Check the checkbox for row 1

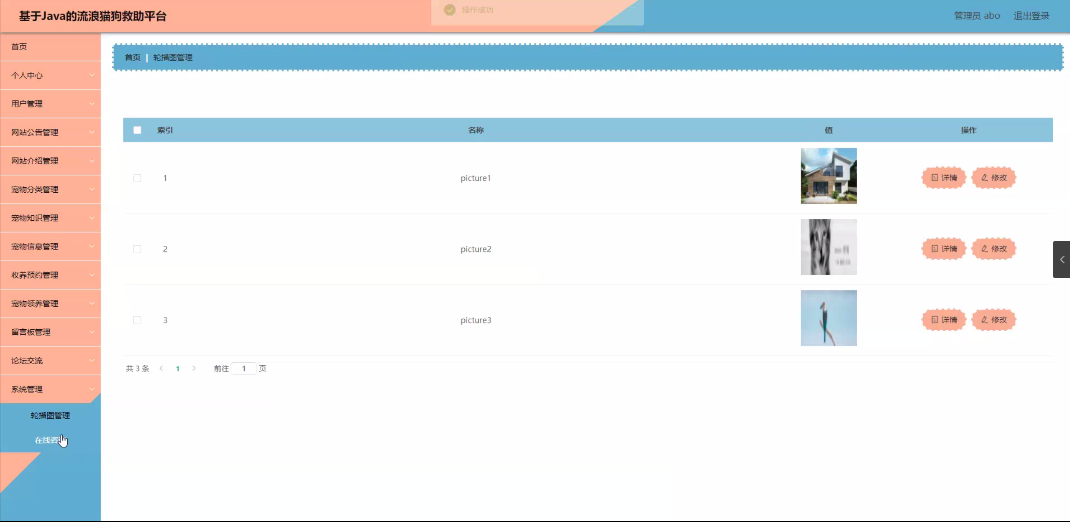click(x=137, y=178)
